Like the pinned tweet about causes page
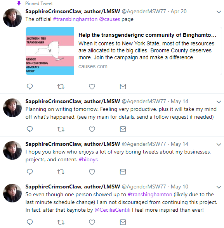The height and width of the screenshot is (228, 224). (x=92, y=86)
